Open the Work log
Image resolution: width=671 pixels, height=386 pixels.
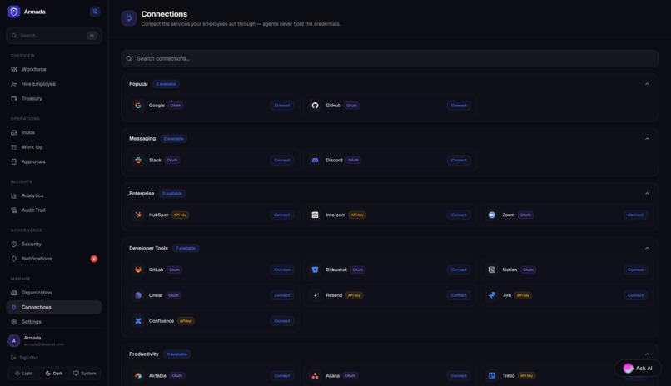(x=54, y=147)
